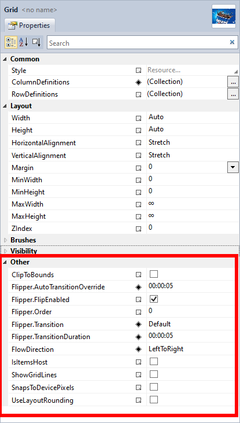This screenshot has height=423, width=240.
Task: Collapse the Layout category
Action: coord(5,106)
